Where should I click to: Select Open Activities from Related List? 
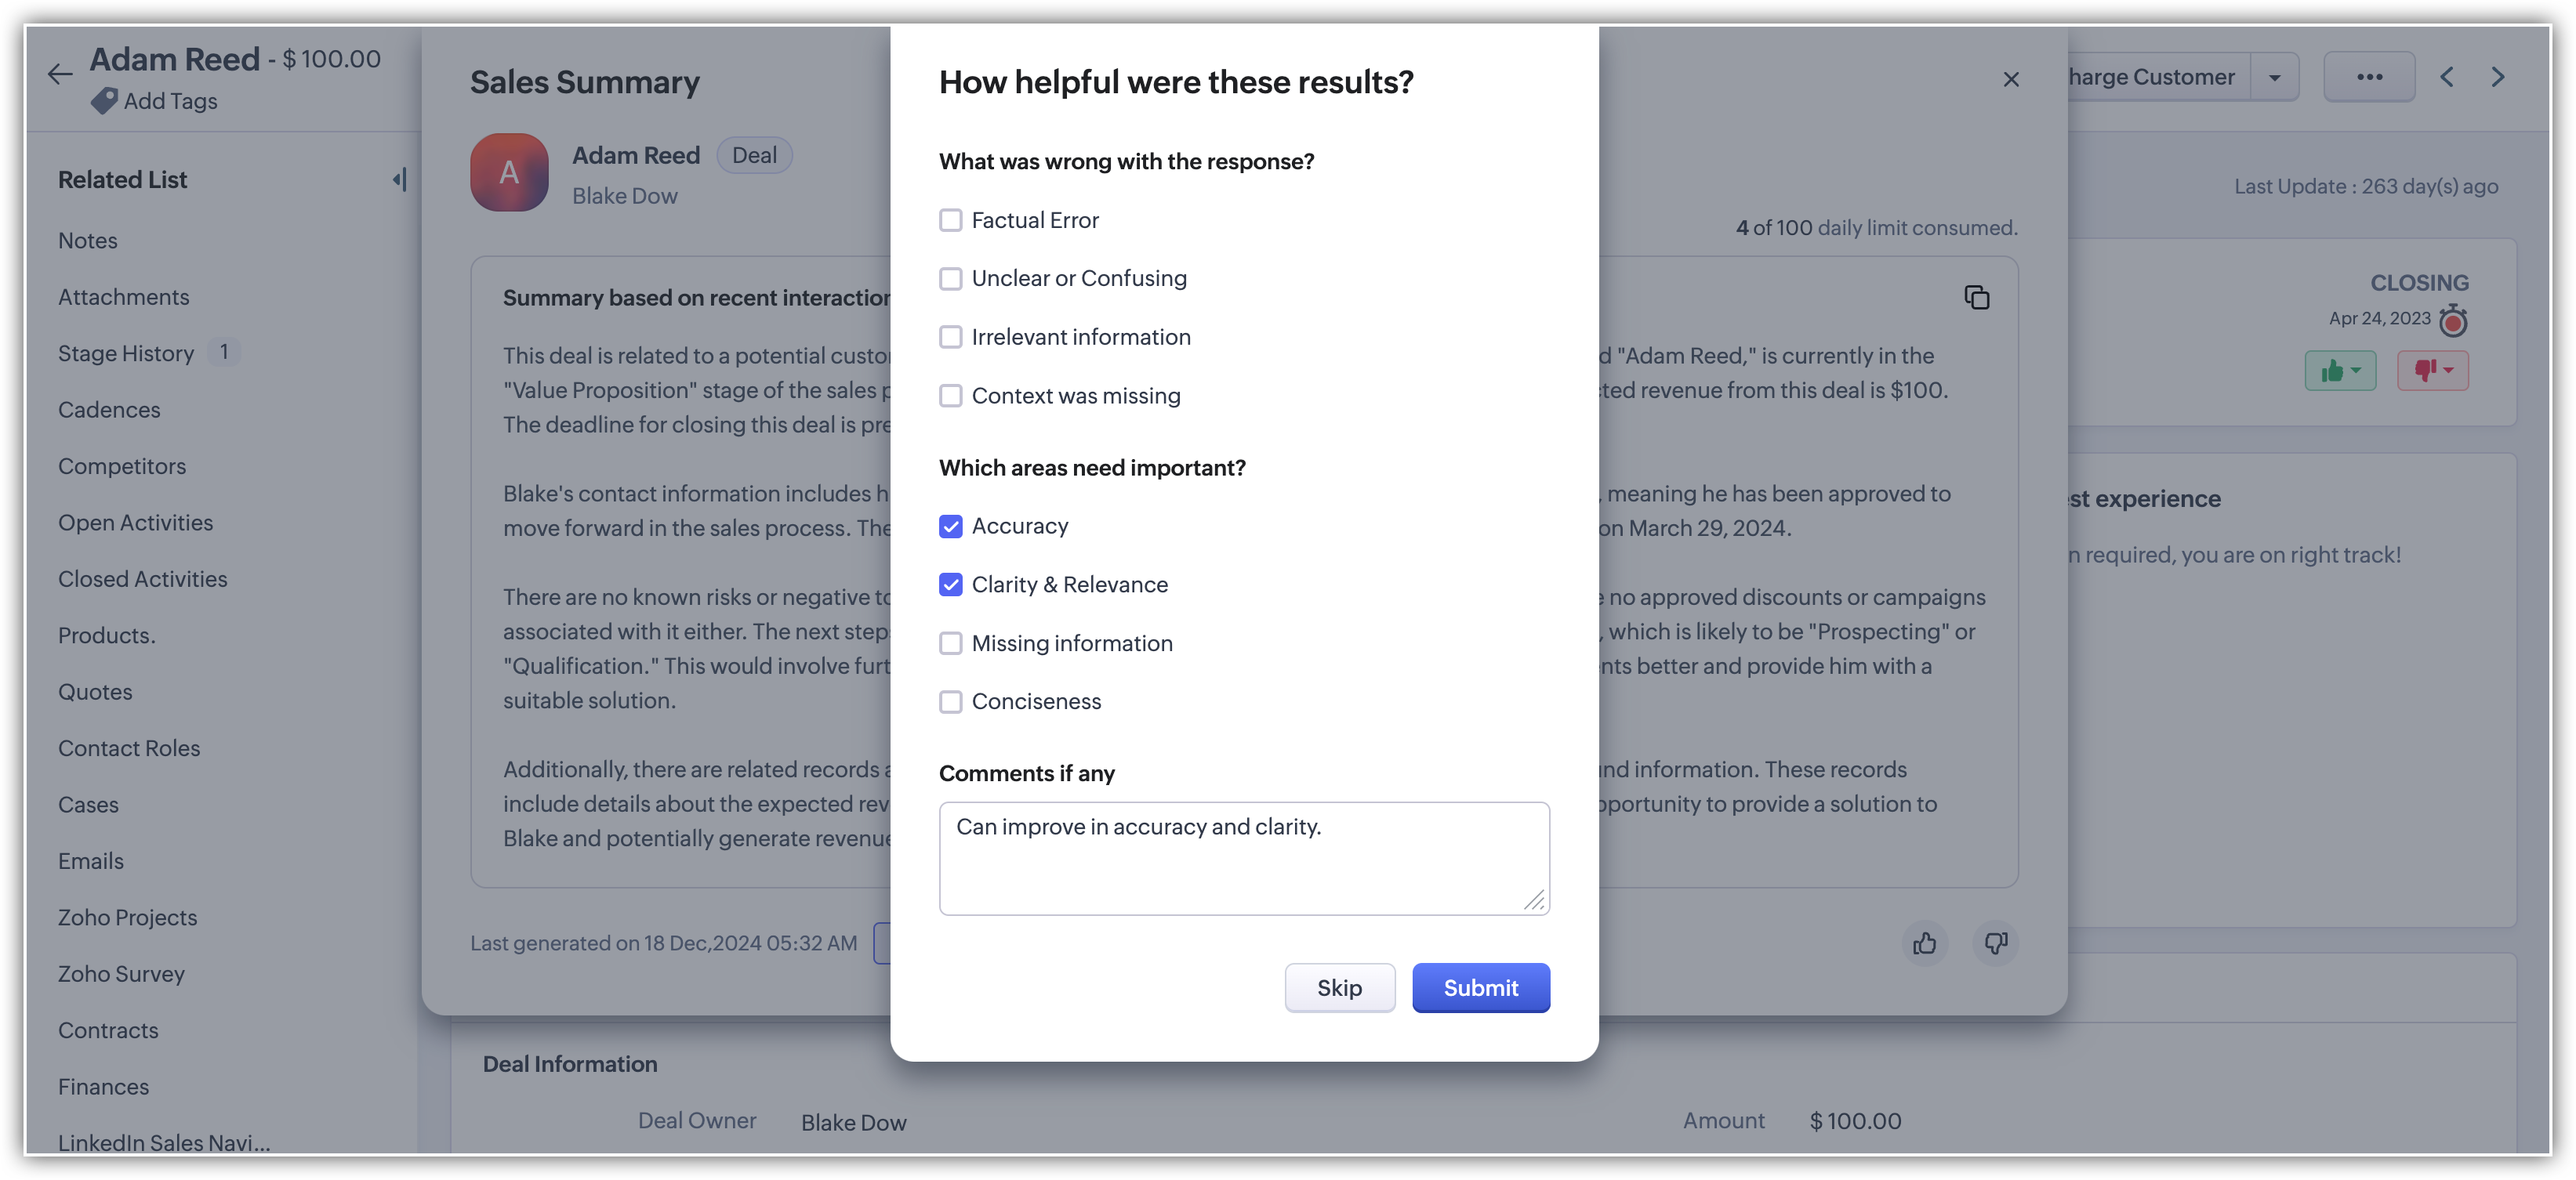click(135, 523)
